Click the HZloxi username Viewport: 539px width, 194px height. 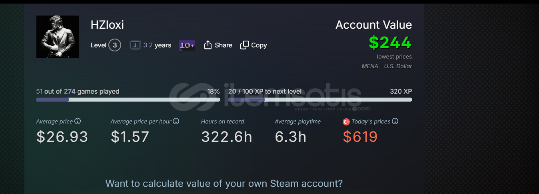[x=107, y=25]
